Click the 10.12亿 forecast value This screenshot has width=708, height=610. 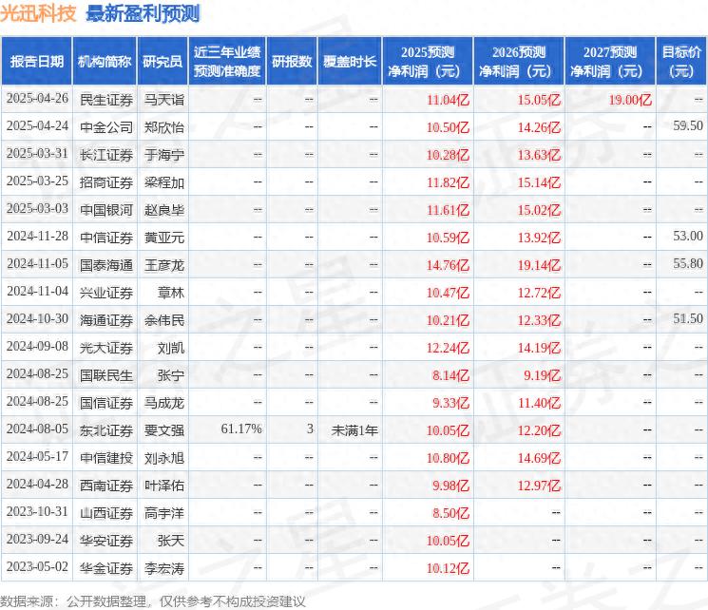point(448,568)
